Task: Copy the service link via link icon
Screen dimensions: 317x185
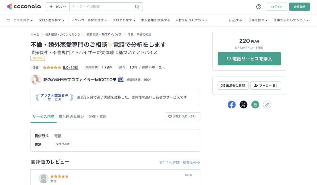Action: point(267,104)
